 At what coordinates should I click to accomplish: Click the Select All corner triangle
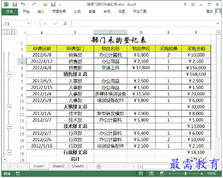point(24,33)
